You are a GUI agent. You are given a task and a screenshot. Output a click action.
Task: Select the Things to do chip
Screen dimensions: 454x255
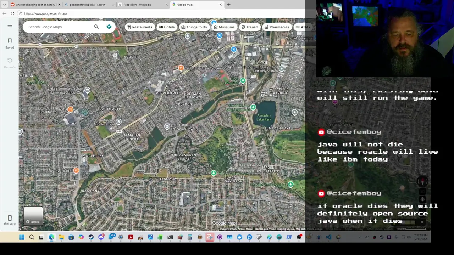pos(194,27)
